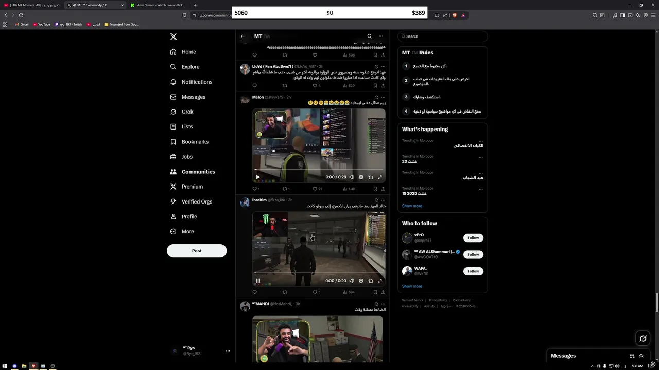This screenshot has height=370, width=659.
Task: Like LloYd's post
Action: pos(316,86)
